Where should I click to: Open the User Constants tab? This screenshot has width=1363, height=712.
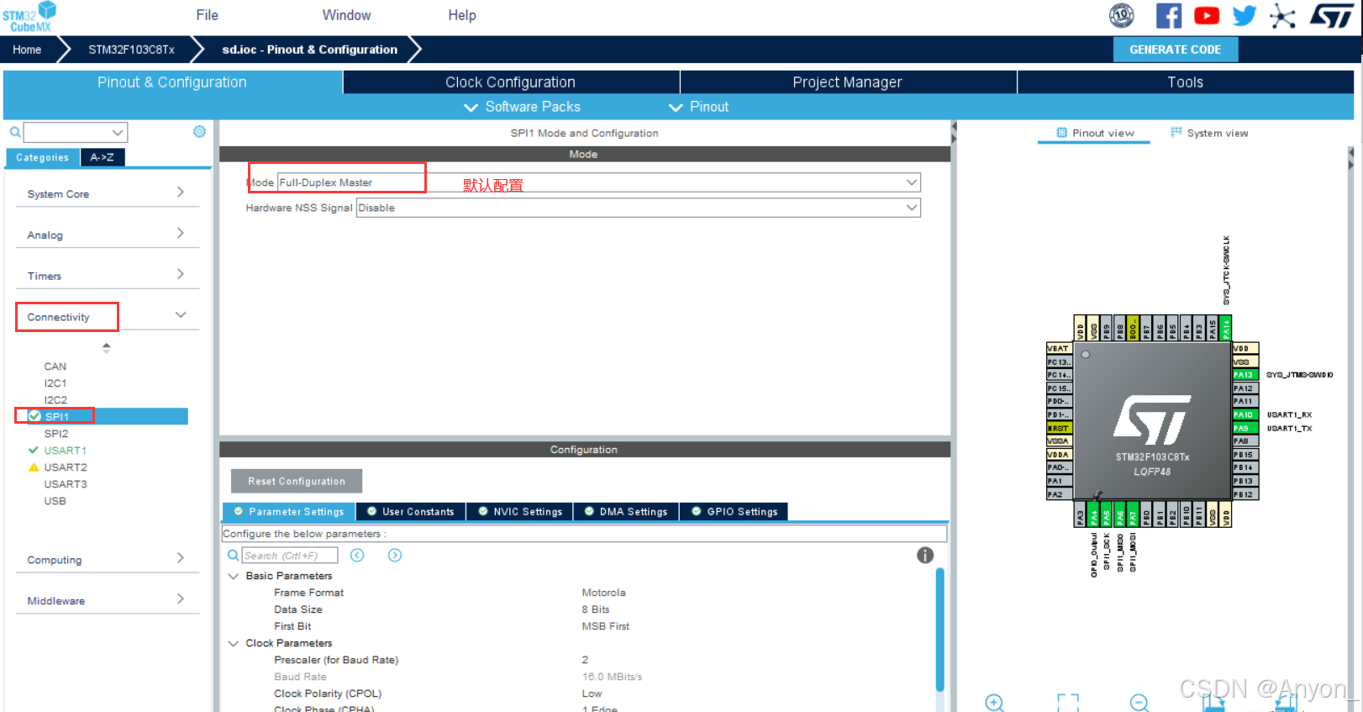pyautogui.click(x=411, y=511)
